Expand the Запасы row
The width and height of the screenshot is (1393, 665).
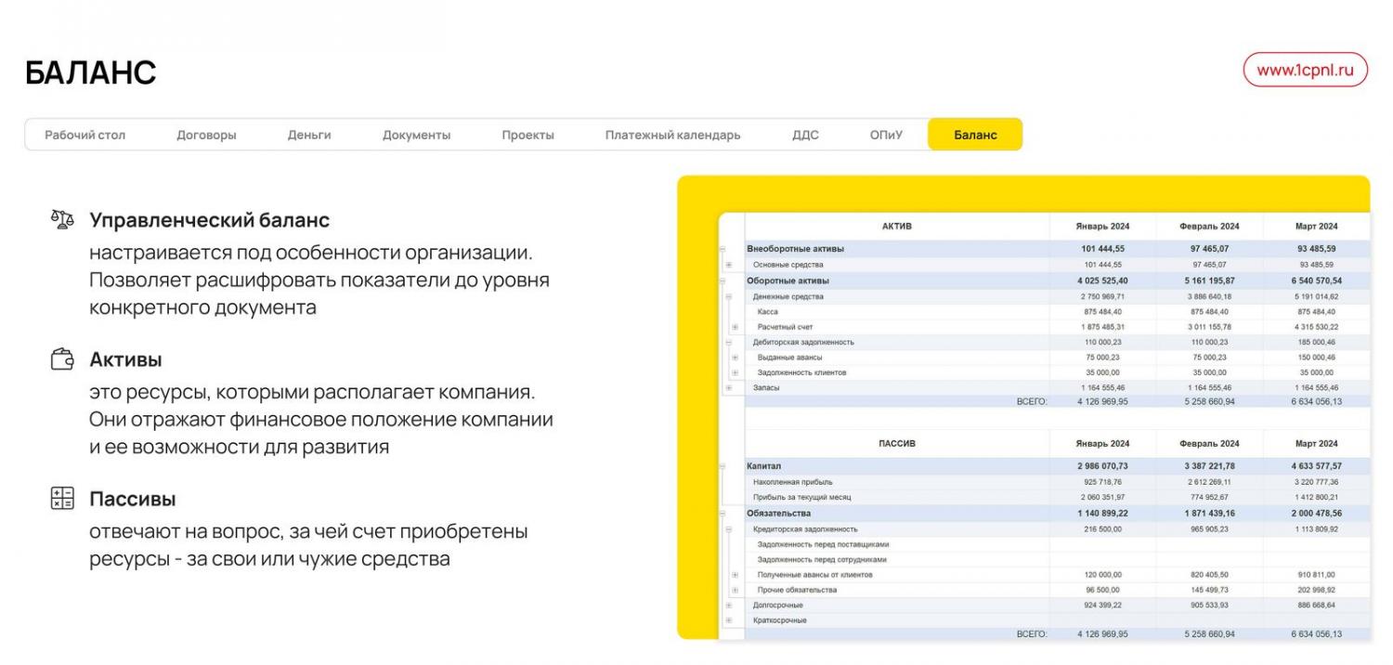coord(728,387)
